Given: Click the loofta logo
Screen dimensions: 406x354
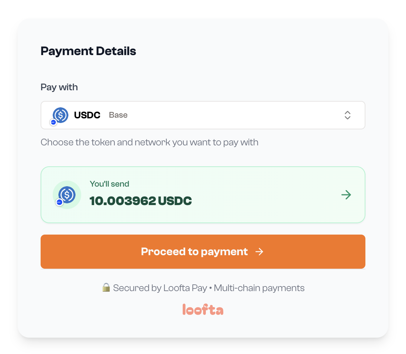Looking at the screenshot, I should (x=203, y=310).
